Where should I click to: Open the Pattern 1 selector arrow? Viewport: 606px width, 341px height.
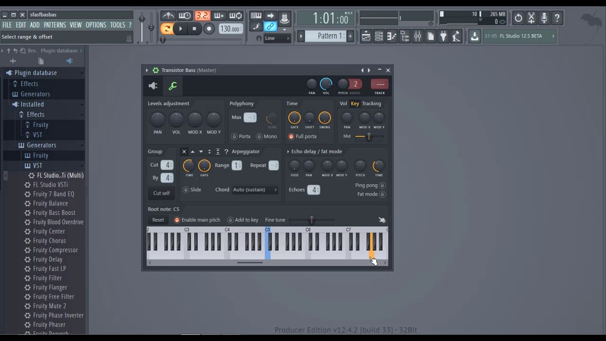pyautogui.click(x=301, y=36)
